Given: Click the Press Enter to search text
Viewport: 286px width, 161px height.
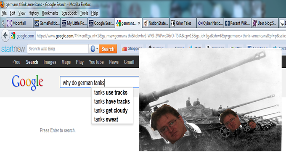Looking at the screenshot, I should [58, 130].
